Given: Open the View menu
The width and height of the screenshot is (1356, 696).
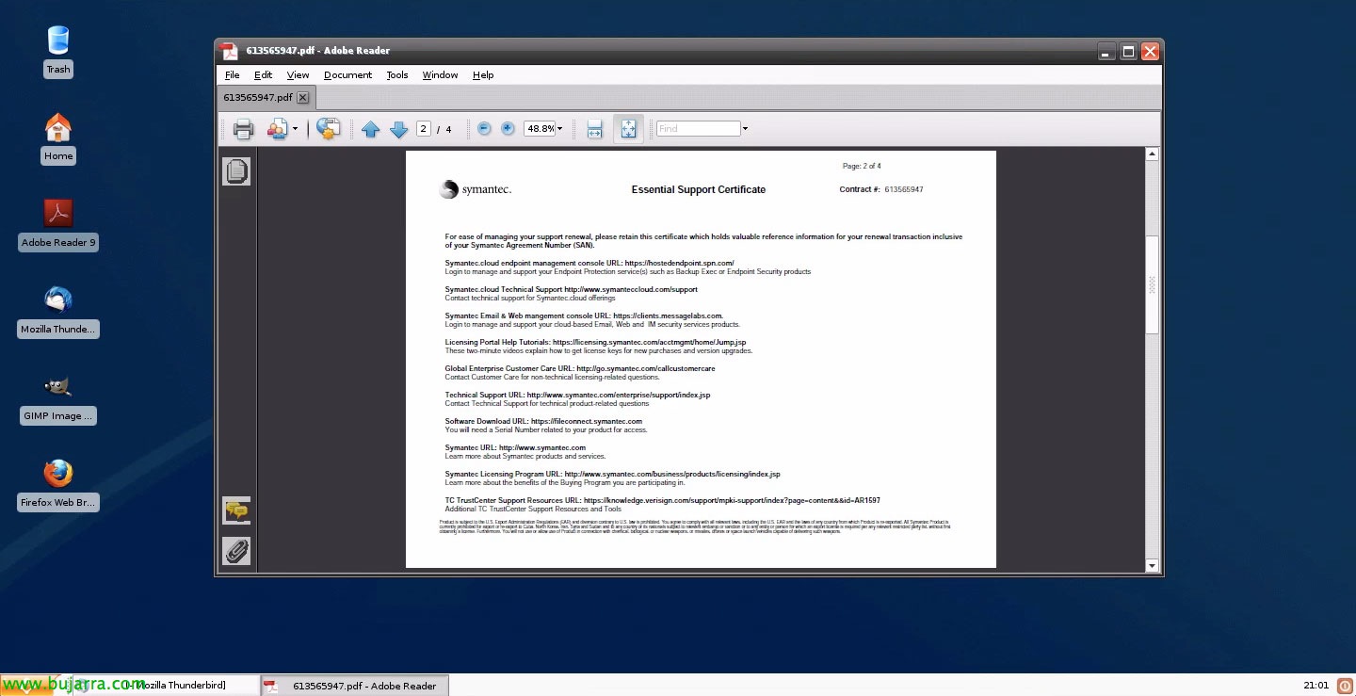Looking at the screenshot, I should (x=298, y=75).
